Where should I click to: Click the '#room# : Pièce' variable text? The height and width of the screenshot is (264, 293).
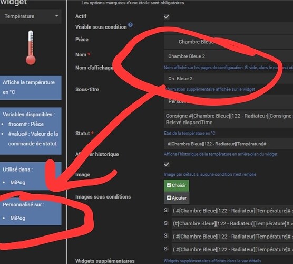(x=26, y=124)
